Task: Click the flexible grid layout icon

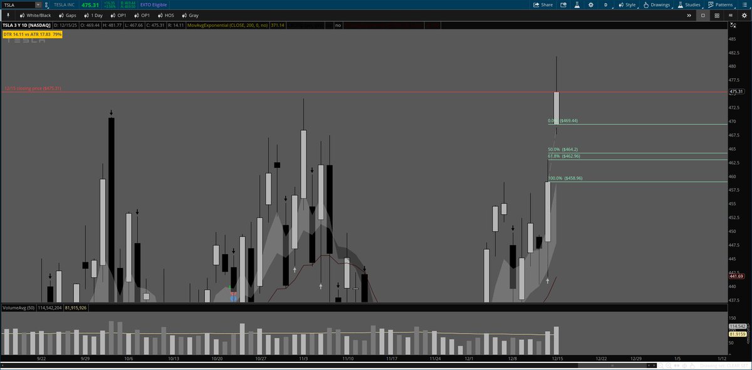Action: tap(731, 14)
